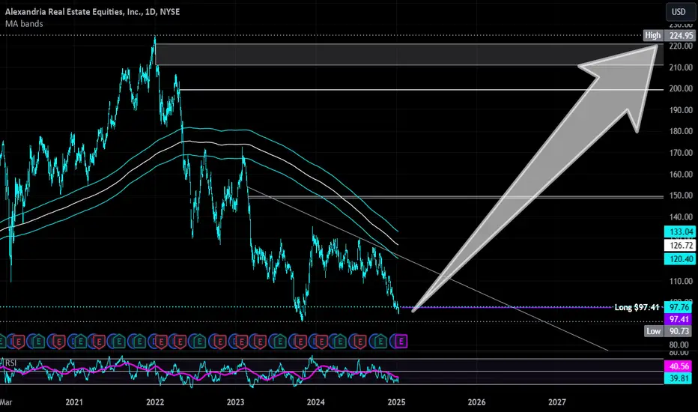Click the magenta 40.56 RSI value

coord(679,366)
